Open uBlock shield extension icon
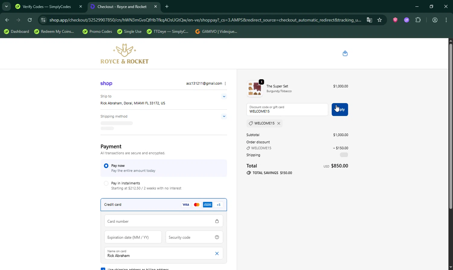The image size is (453, 270). [395, 20]
